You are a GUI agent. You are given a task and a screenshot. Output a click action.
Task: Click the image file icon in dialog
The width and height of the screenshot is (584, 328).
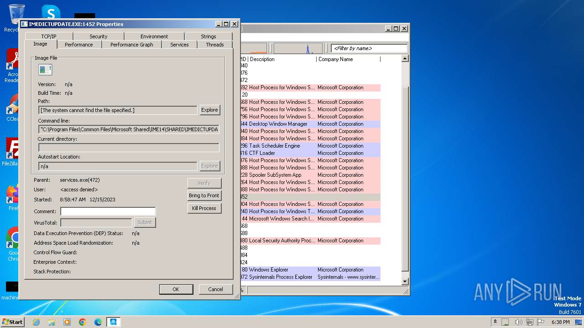point(45,70)
